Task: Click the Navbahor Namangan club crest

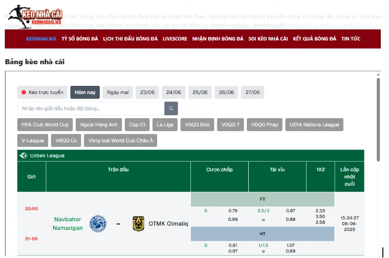Action: (98, 223)
